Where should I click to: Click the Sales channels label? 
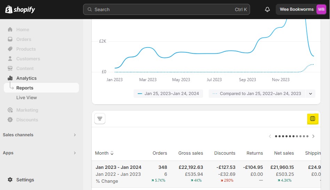(18, 135)
